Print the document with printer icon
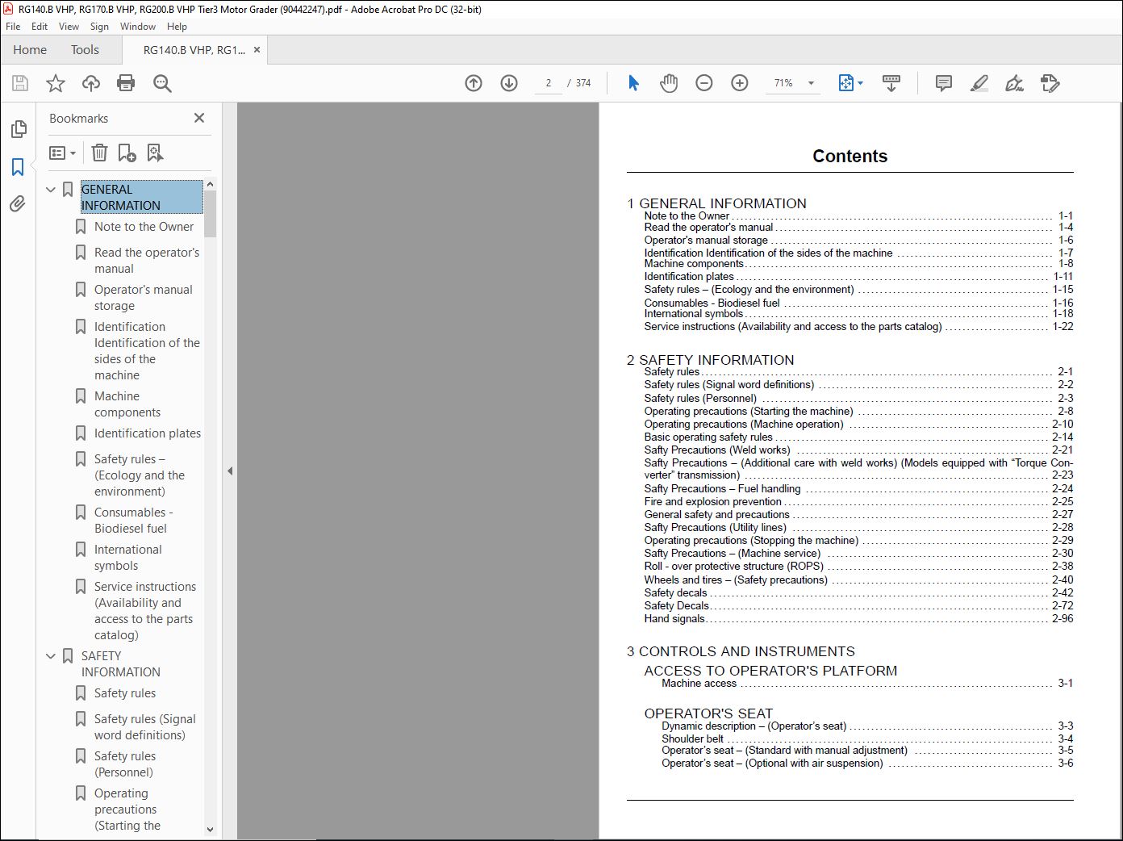1123x841 pixels. pos(126,83)
